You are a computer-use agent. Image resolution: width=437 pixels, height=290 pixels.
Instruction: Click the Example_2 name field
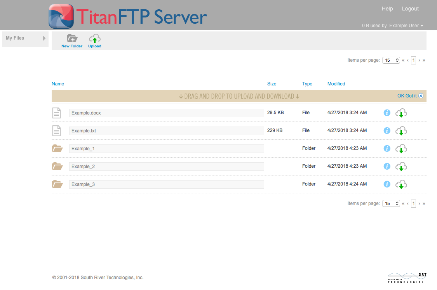coord(167,166)
